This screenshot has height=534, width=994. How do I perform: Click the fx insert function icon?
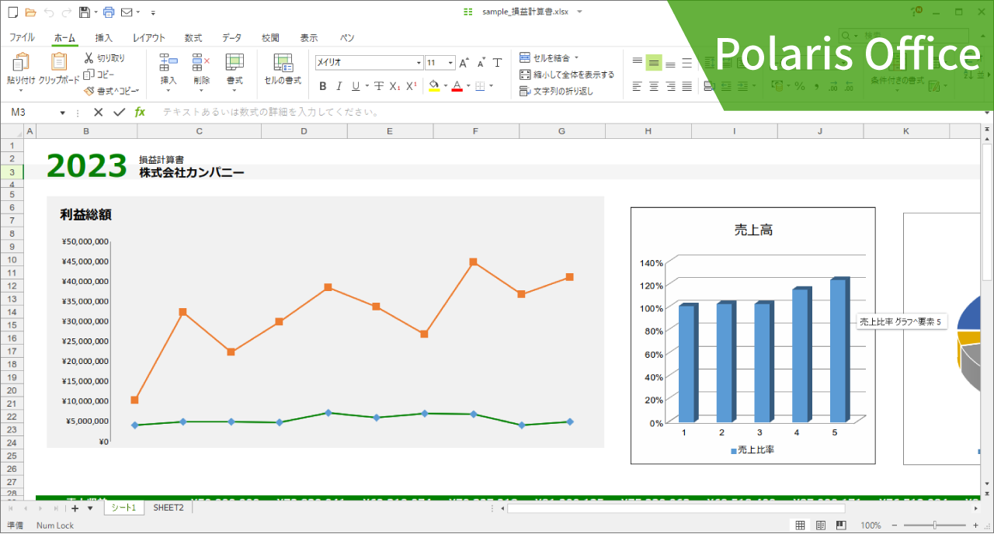tap(140, 113)
